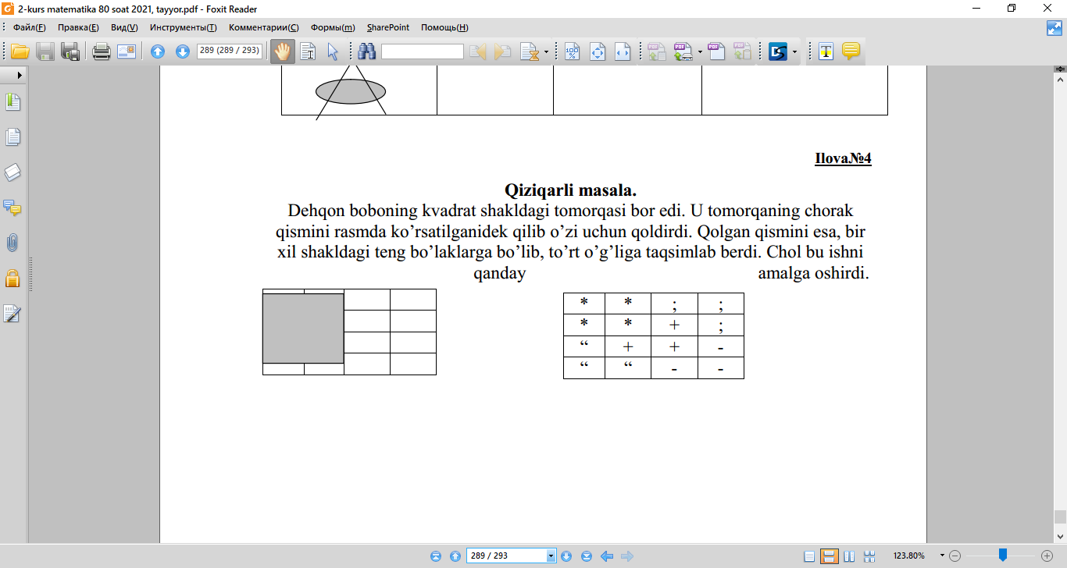Open the find options dropdown arrow

coord(546,52)
